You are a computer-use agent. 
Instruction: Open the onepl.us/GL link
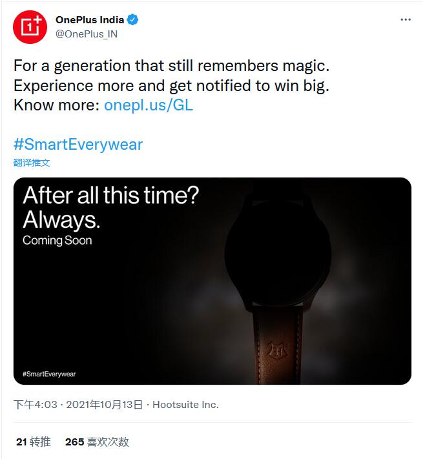point(148,105)
